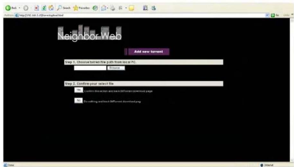Print the page with printer icon
This screenshot has height=167, width=294.
click(x=112, y=8)
